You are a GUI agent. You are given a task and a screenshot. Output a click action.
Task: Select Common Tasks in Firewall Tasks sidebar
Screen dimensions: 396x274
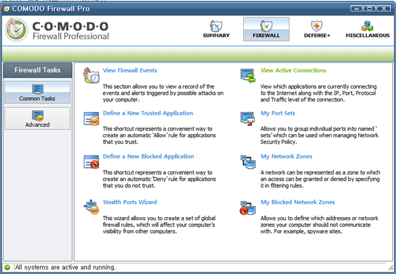[x=37, y=92]
